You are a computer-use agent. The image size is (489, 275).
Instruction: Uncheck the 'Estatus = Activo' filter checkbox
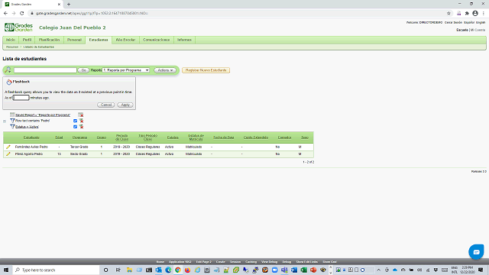75,127
